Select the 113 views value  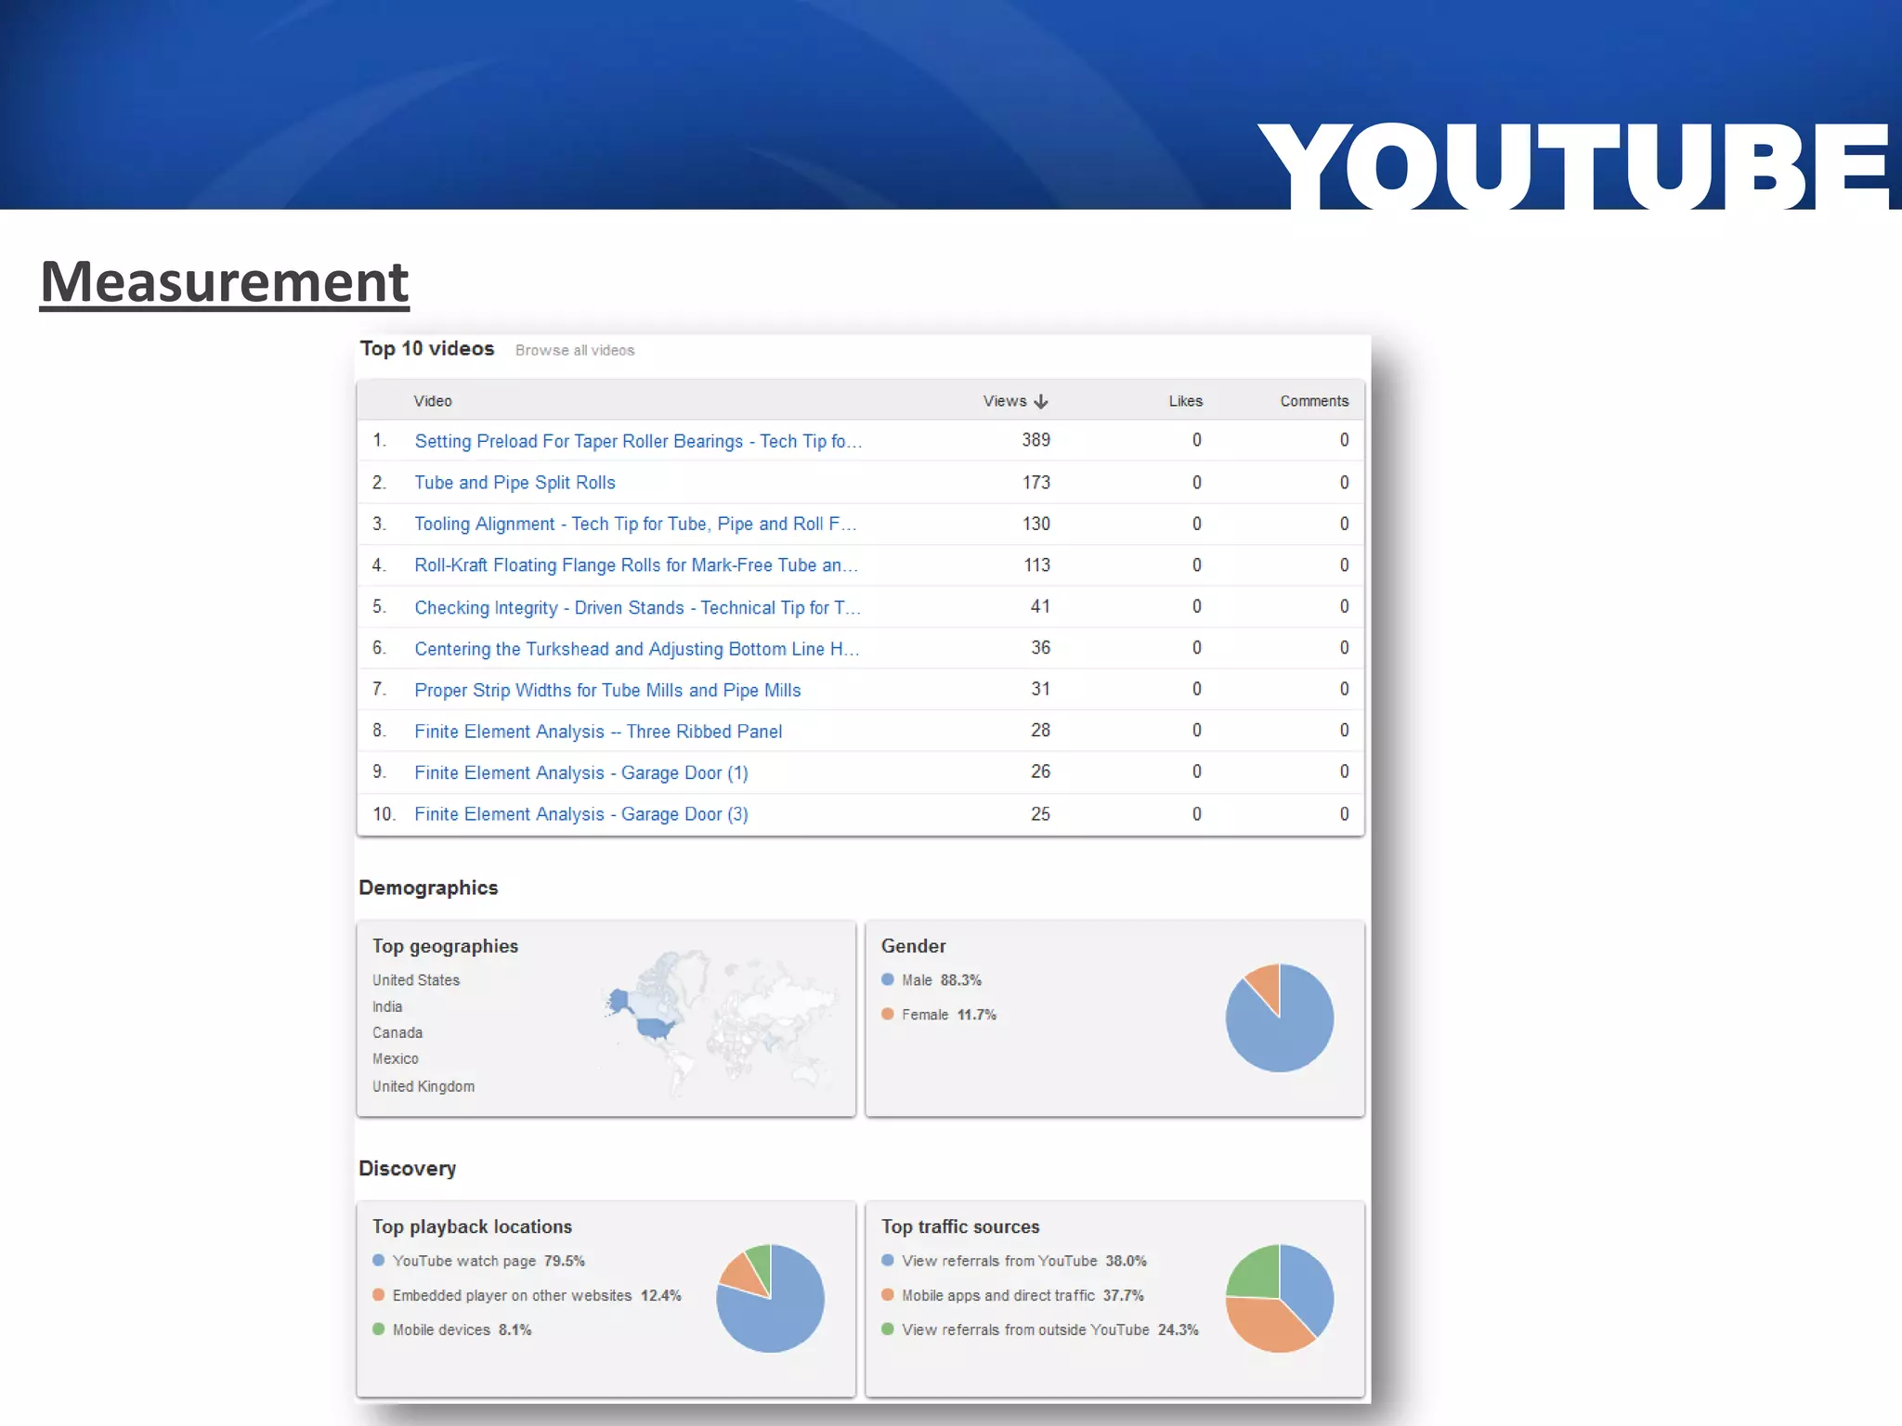(x=1036, y=565)
